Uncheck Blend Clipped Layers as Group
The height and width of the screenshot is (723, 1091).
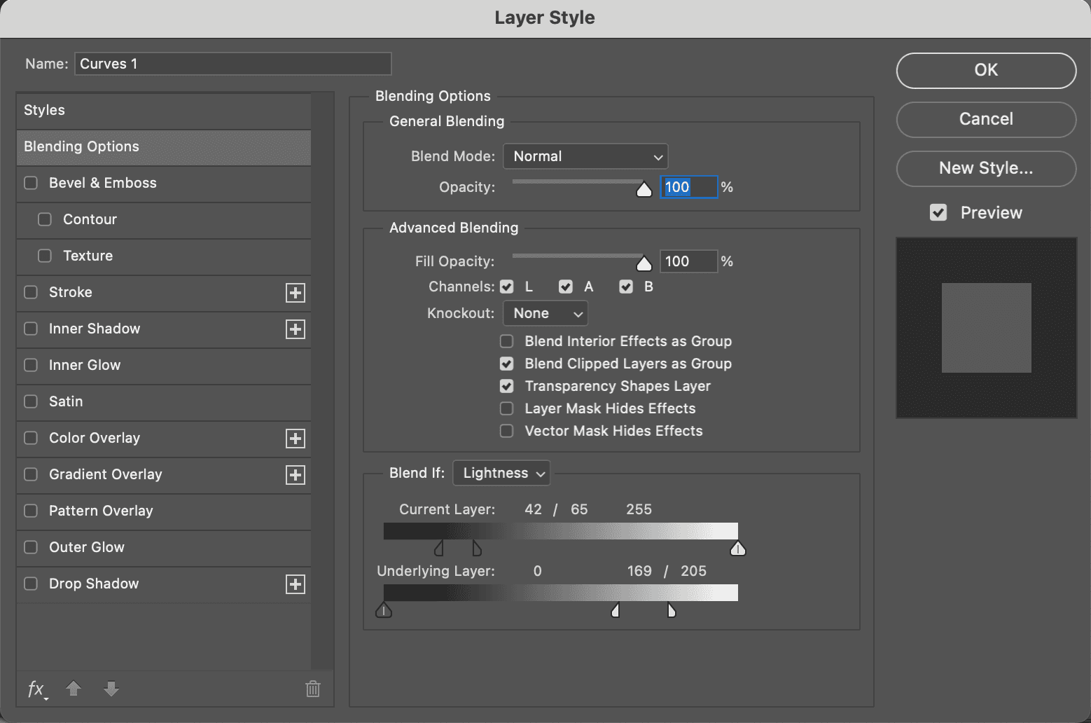tap(506, 364)
